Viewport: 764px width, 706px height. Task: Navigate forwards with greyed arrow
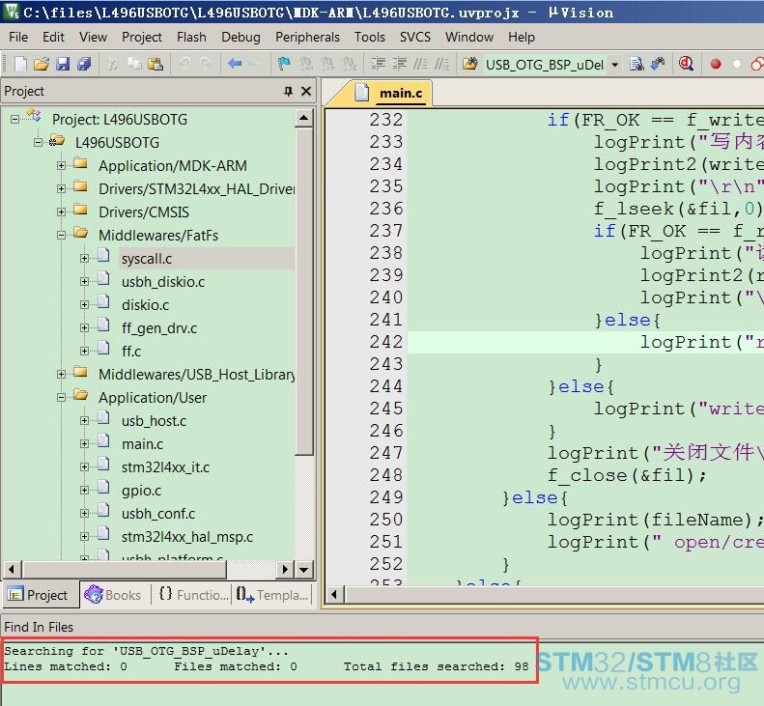point(255,64)
